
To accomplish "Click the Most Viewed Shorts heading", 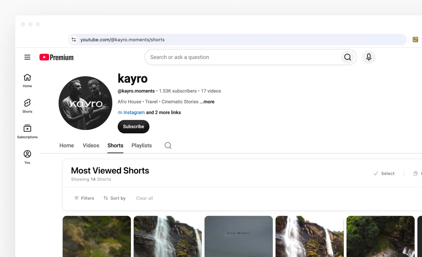I will (x=110, y=170).
